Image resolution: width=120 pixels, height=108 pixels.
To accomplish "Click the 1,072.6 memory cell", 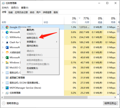I will (84, 27).
